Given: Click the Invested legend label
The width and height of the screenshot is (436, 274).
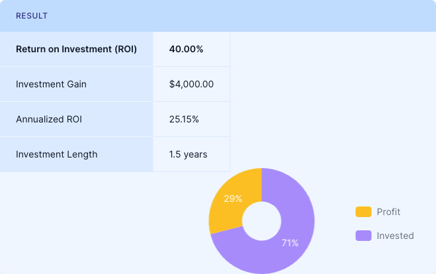Looking at the screenshot, I should point(395,236).
